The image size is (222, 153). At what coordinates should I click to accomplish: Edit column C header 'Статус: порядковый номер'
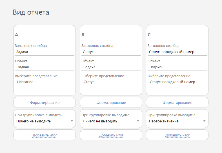pos(177,52)
